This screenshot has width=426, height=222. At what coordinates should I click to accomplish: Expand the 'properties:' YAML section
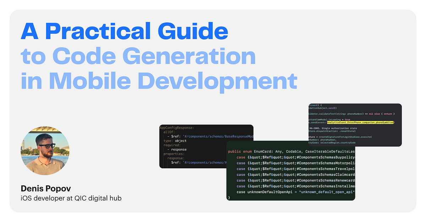173,154
